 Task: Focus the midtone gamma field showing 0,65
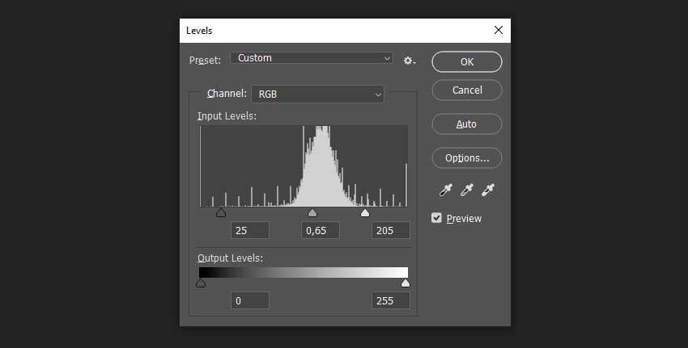[320, 231]
